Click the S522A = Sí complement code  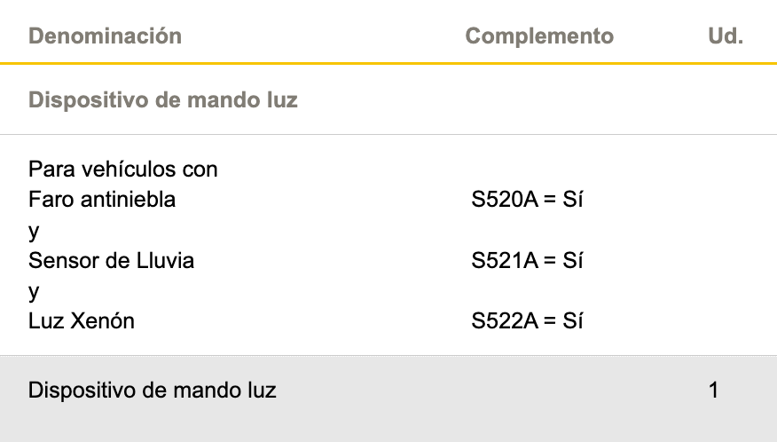pos(527,321)
